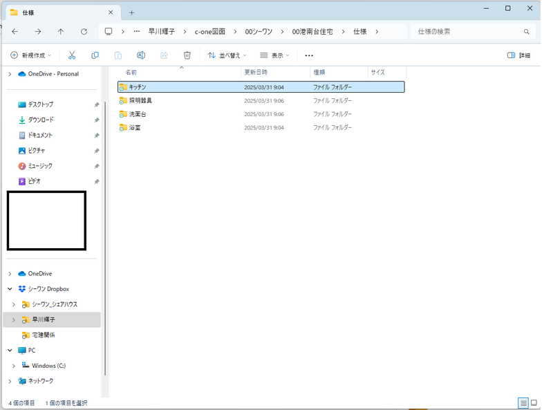
Task: Refresh the current folder view
Action: (x=84, y=32)
